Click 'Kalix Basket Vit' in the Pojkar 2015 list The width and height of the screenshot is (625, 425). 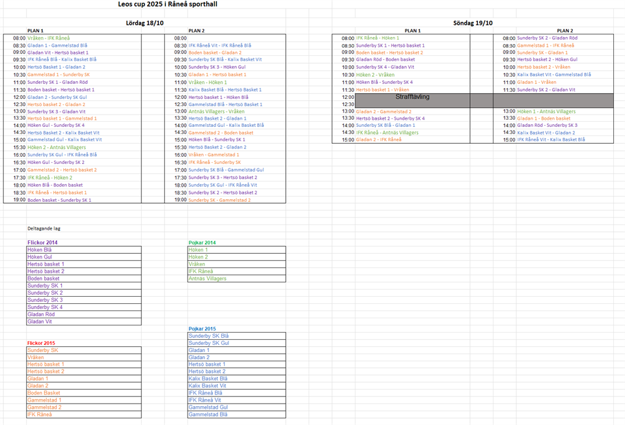208,386
